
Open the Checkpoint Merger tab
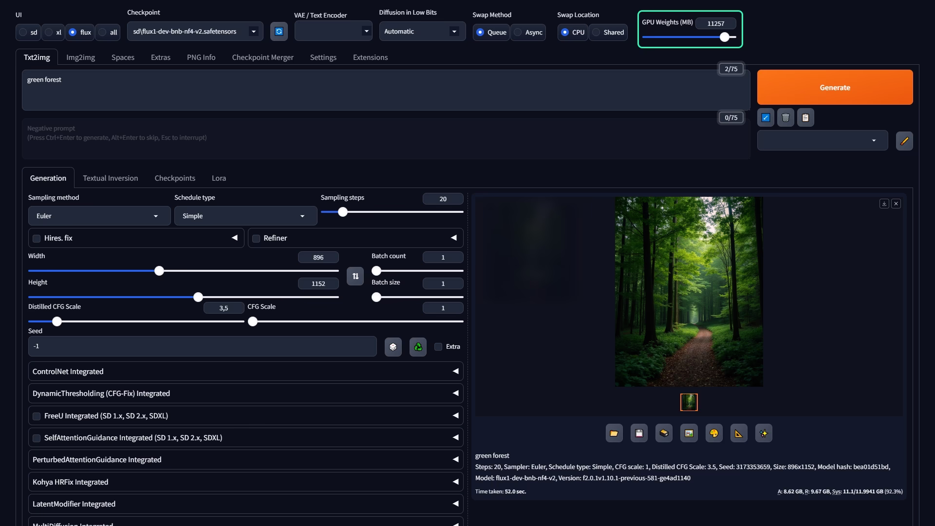coord(262,57)
